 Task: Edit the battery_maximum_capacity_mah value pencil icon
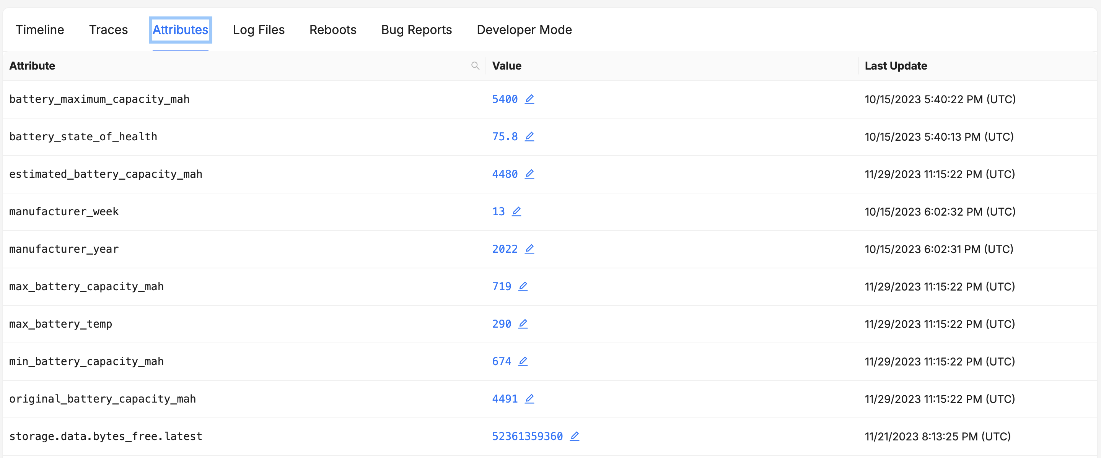(529, 99)
